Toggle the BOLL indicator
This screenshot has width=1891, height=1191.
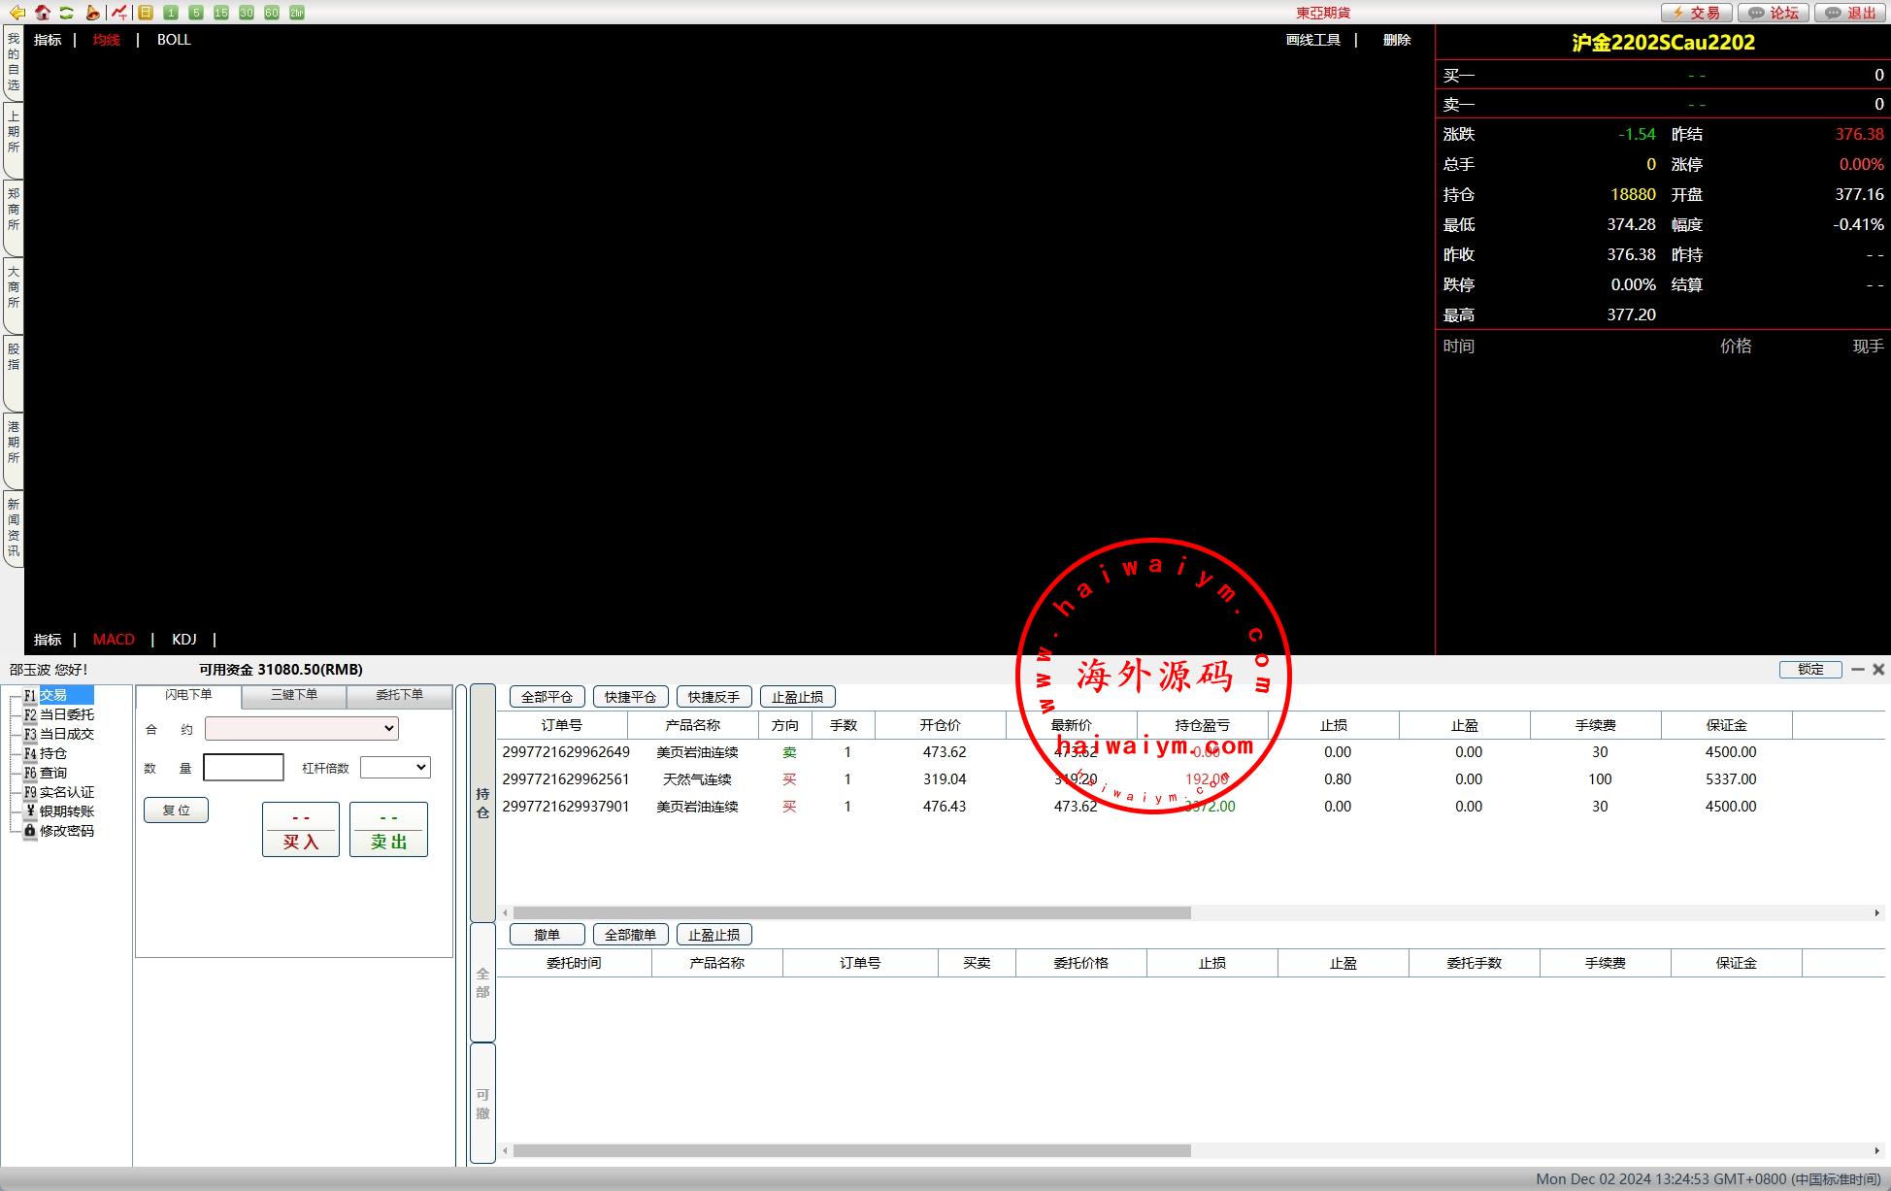pos(174,40)
